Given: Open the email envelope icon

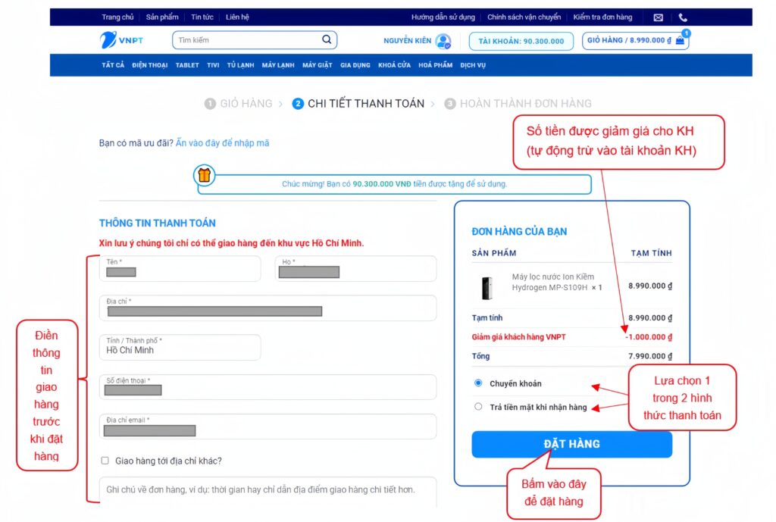Looking at the screenshot, I should click(x=658, y=17).
